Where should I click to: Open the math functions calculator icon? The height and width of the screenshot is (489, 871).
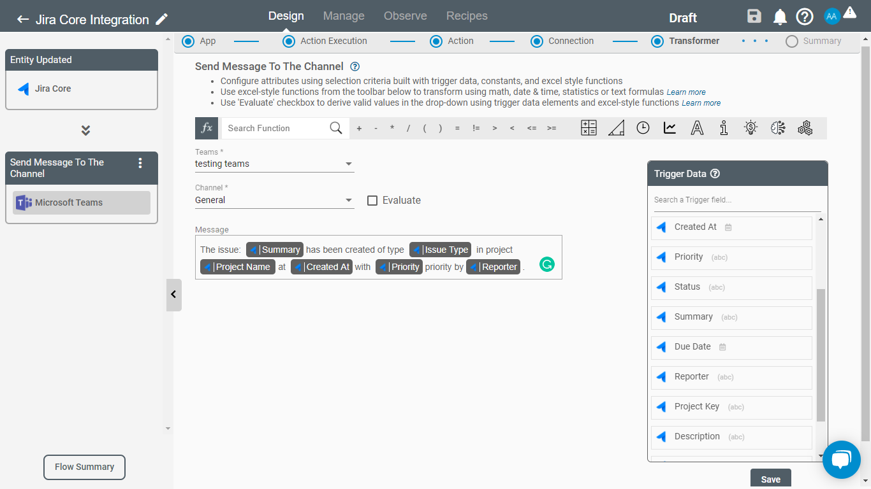click(x=589, y=128)
